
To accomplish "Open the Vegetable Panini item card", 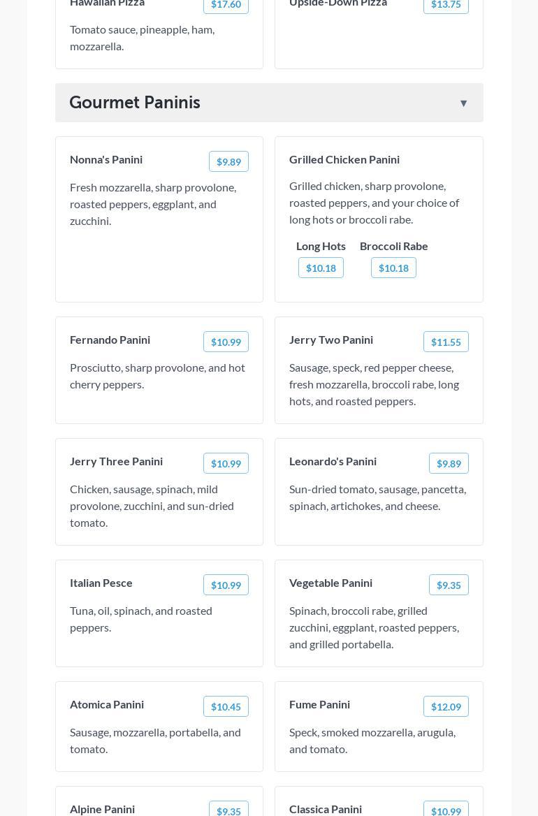I will coord(379,627).
